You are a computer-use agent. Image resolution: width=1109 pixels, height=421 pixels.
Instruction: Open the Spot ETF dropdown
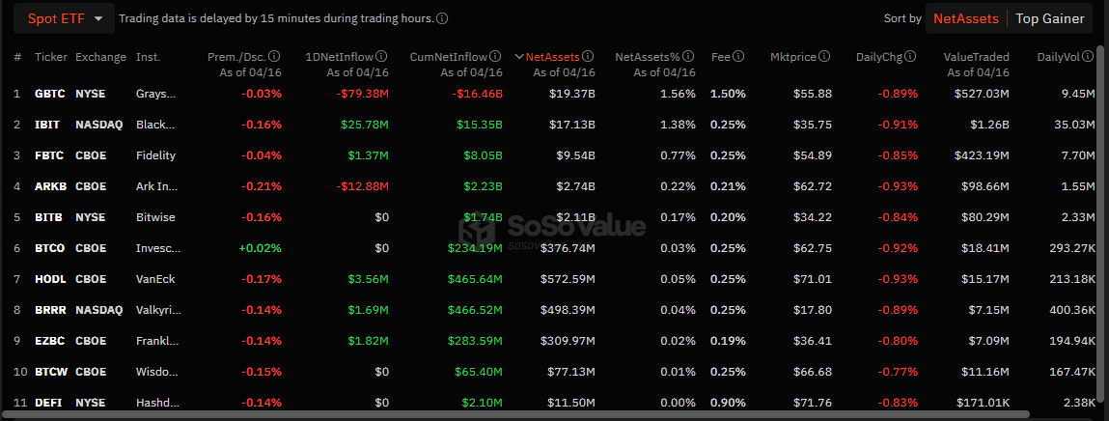click(65, 18)
